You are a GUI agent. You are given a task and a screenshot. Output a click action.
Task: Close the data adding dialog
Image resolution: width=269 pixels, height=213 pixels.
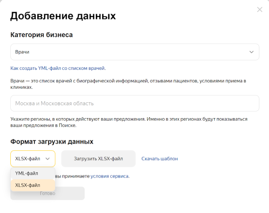coord(259,9)
